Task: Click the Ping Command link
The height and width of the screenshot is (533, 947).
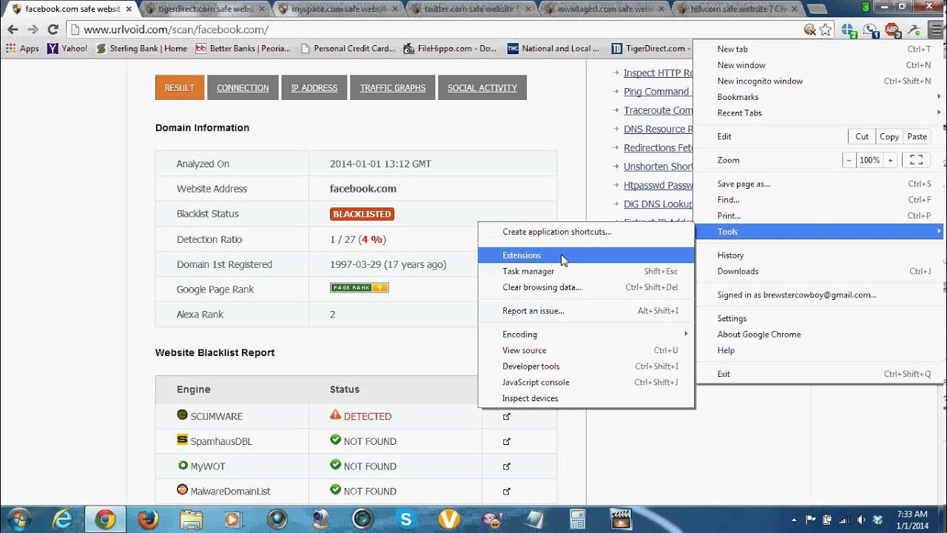Action: (656, 92)
